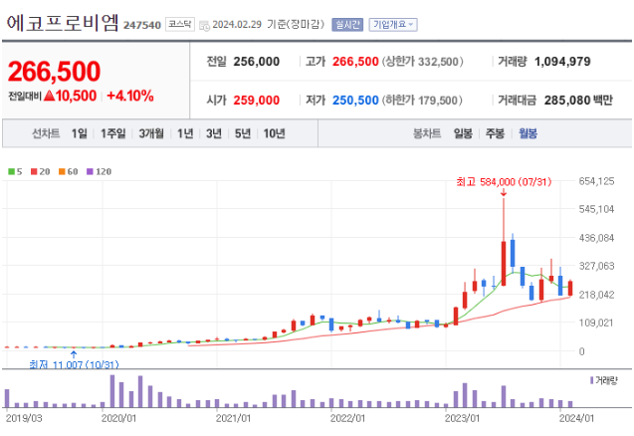
Task: Click the 654,125 y-axis label
Action: pos(596,181)
